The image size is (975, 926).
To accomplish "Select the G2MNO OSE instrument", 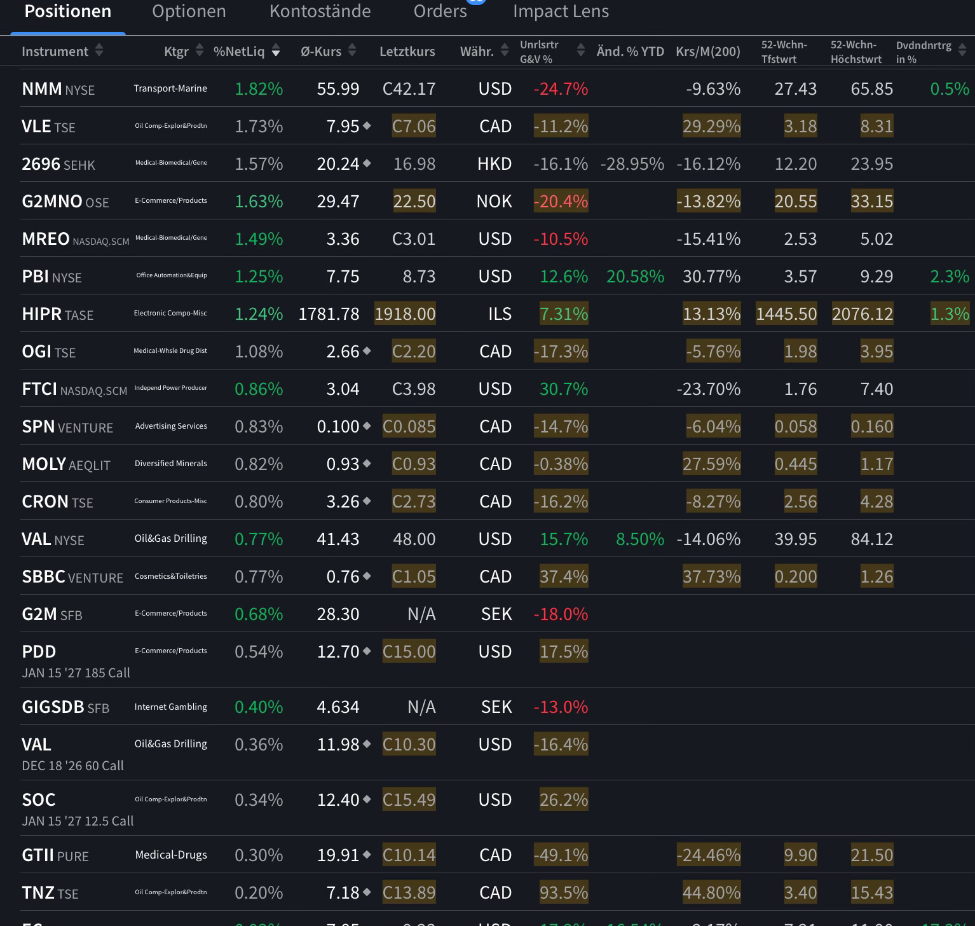I will click(65, 202).
